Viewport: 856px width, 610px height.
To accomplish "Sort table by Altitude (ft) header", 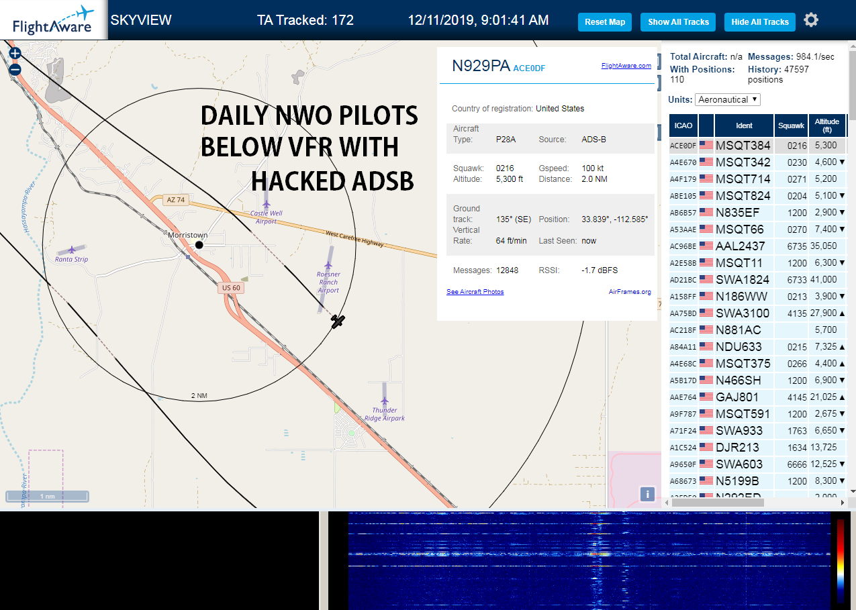I will [x=827, y=125].
